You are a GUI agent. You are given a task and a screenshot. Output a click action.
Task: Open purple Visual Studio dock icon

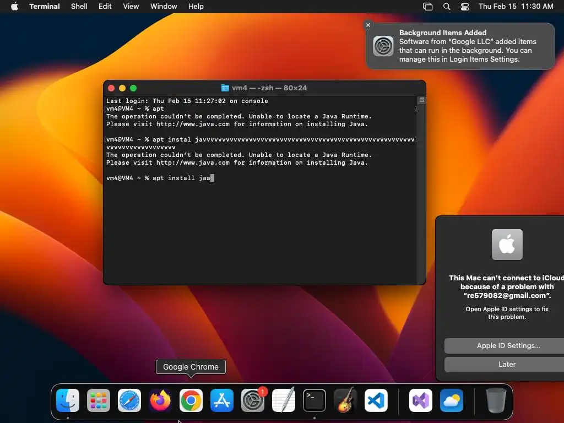421,400
